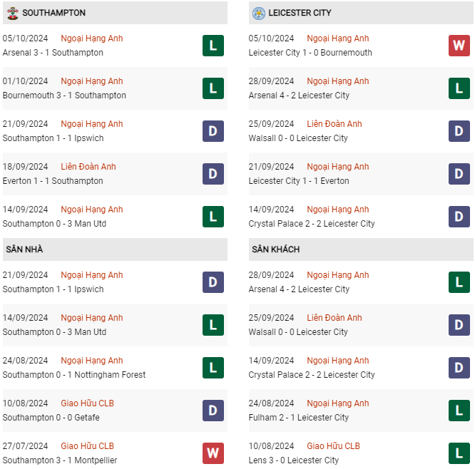This screenshot has width=475, height=469.
Task: Click the L badge for Fulham 2 - 1 Leicester City
Action: pos(459,411)
